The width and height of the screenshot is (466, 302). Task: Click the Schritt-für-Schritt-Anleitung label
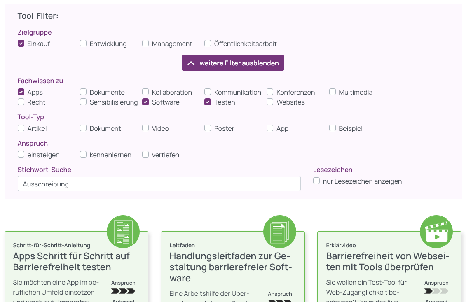coord(52,245)
